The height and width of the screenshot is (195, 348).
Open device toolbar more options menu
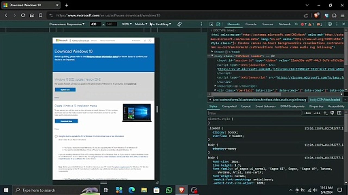(201, 24)
